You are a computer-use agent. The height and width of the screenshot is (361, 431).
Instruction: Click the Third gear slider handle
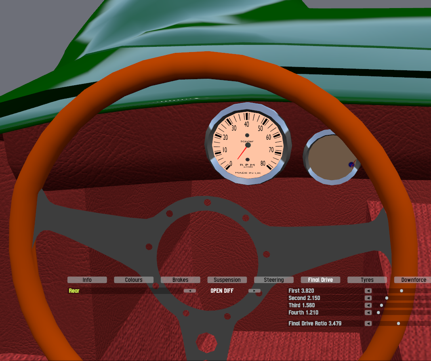[382, 305]
